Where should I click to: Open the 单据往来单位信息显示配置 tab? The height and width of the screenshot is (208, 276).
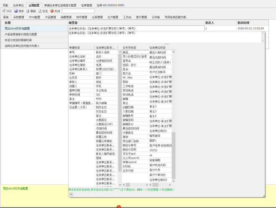pos(60,5)
